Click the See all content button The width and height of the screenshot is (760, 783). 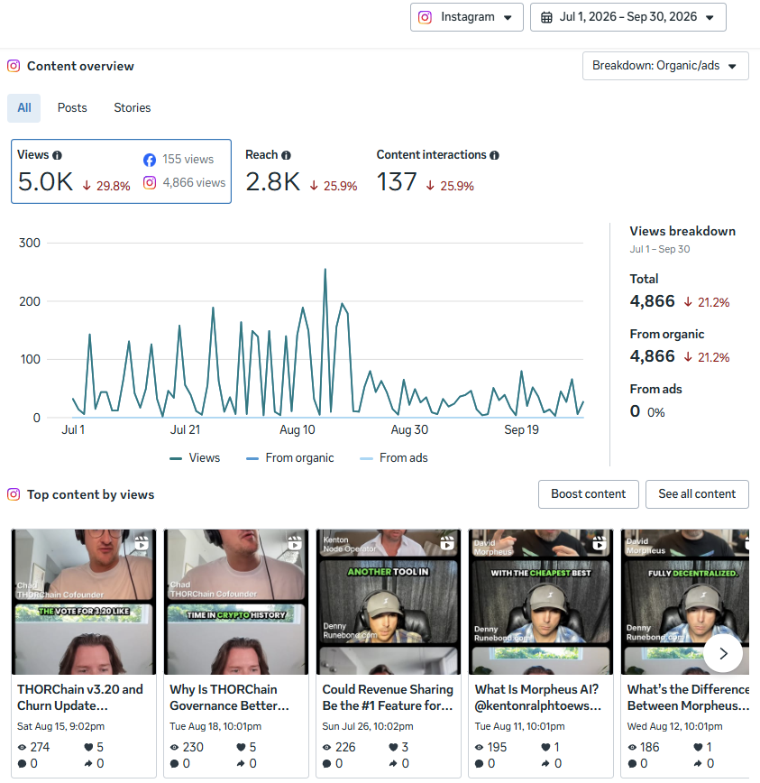click(697, 494)
